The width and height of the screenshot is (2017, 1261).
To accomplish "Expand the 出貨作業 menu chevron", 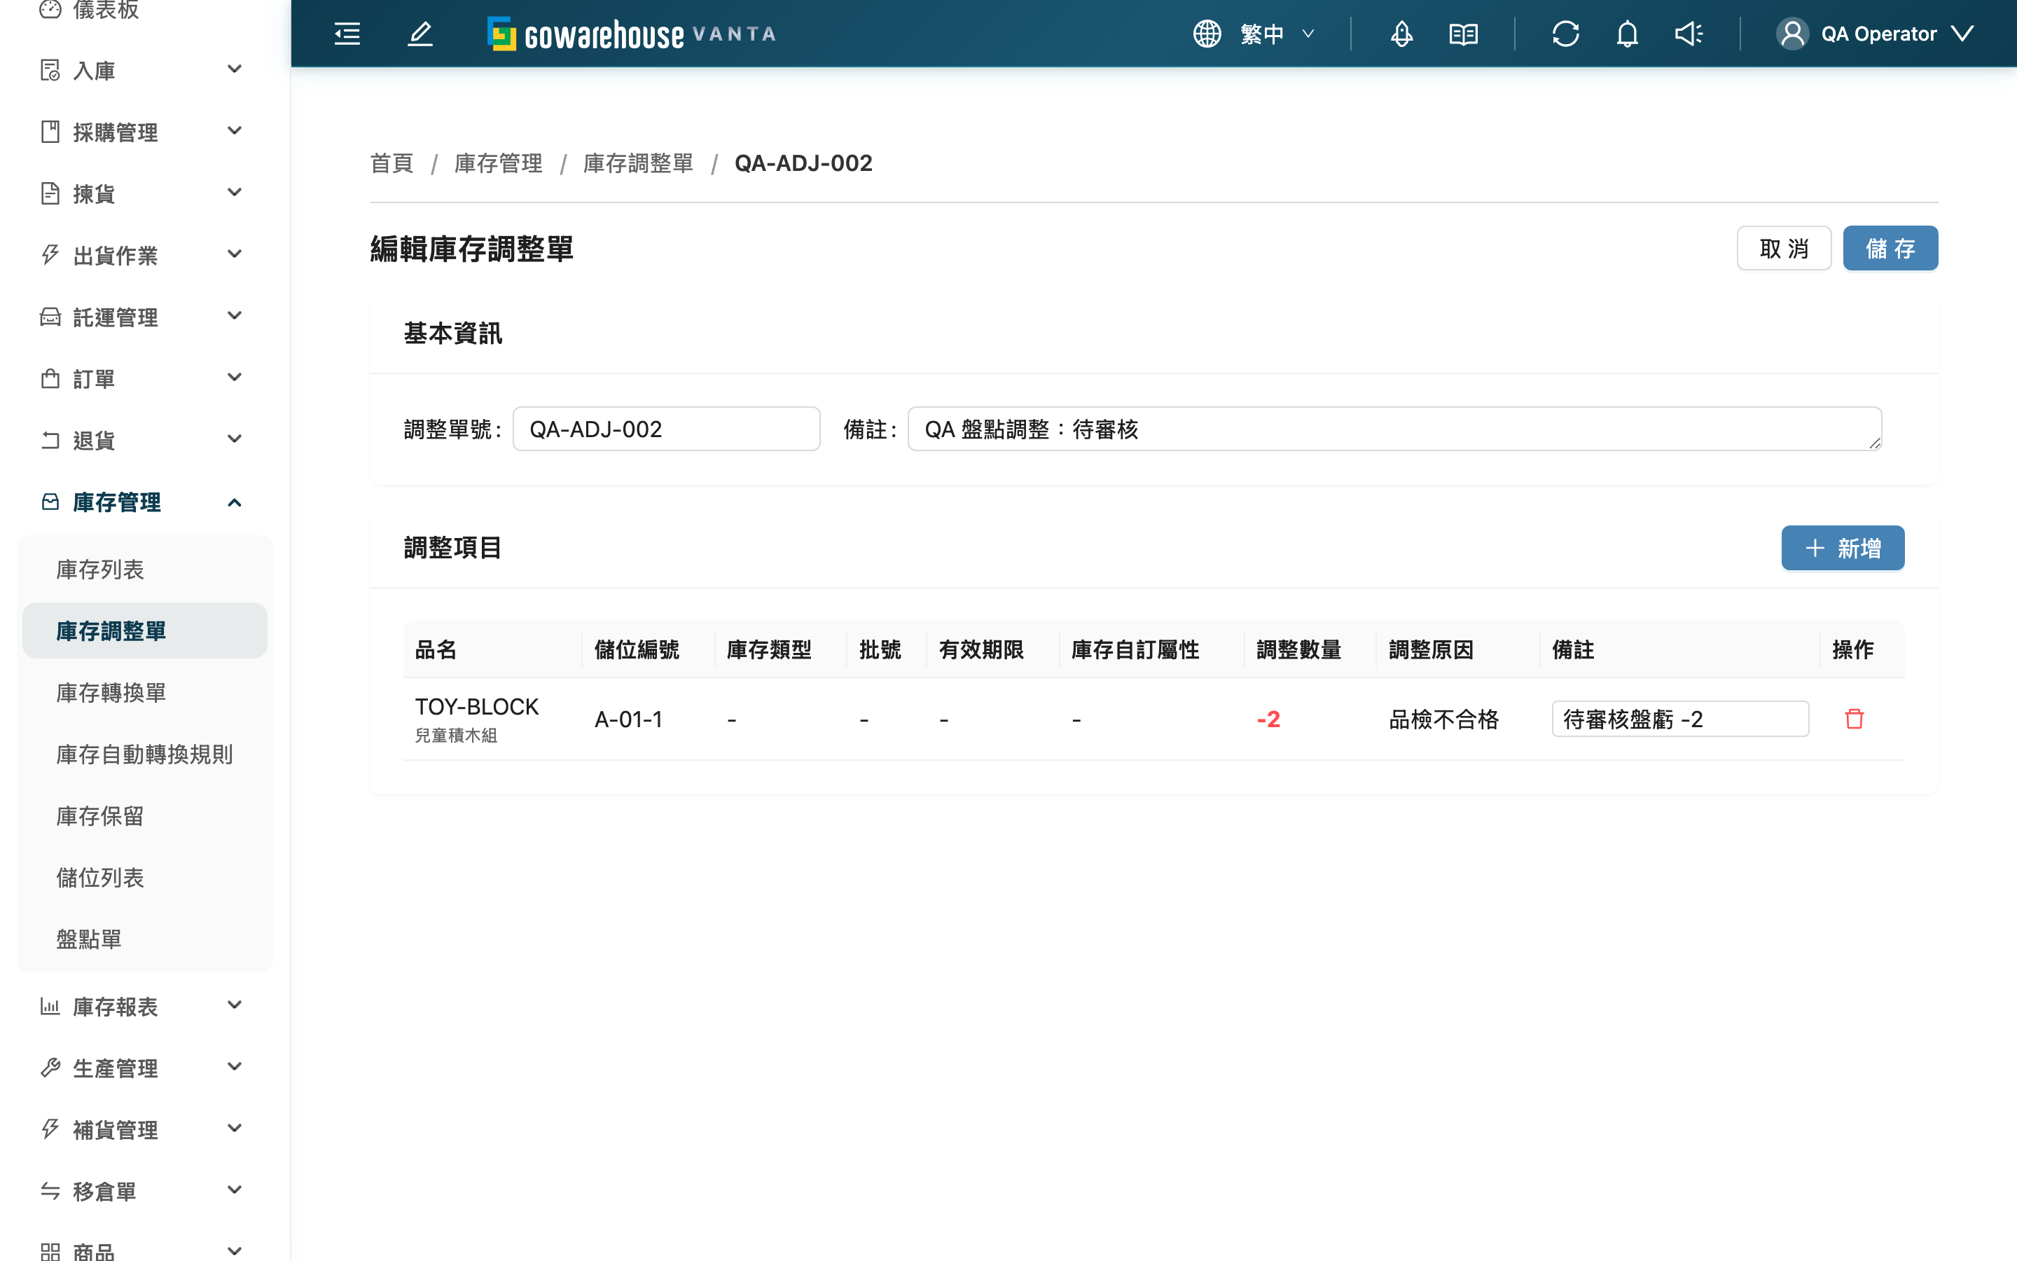I will pyautogui.click(x=235, y=254).
